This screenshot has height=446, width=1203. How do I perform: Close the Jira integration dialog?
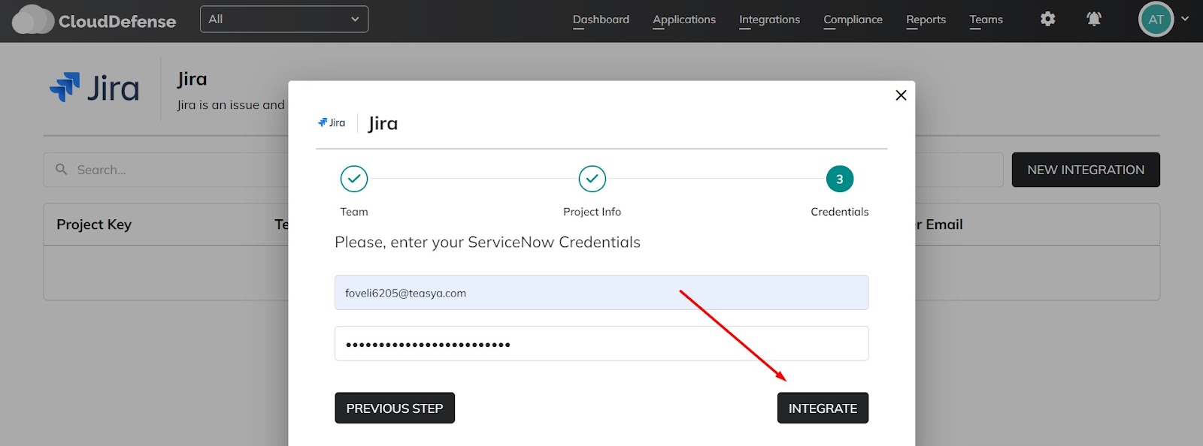(901, 95)
